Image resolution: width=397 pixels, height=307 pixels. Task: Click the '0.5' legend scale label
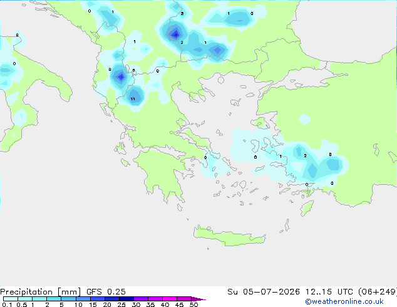click(22, 304)
